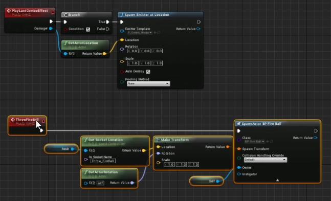Click the Get Socket Location Return Value pin
The width and height of the screenshot is (331, 201).
click(144, 150)
